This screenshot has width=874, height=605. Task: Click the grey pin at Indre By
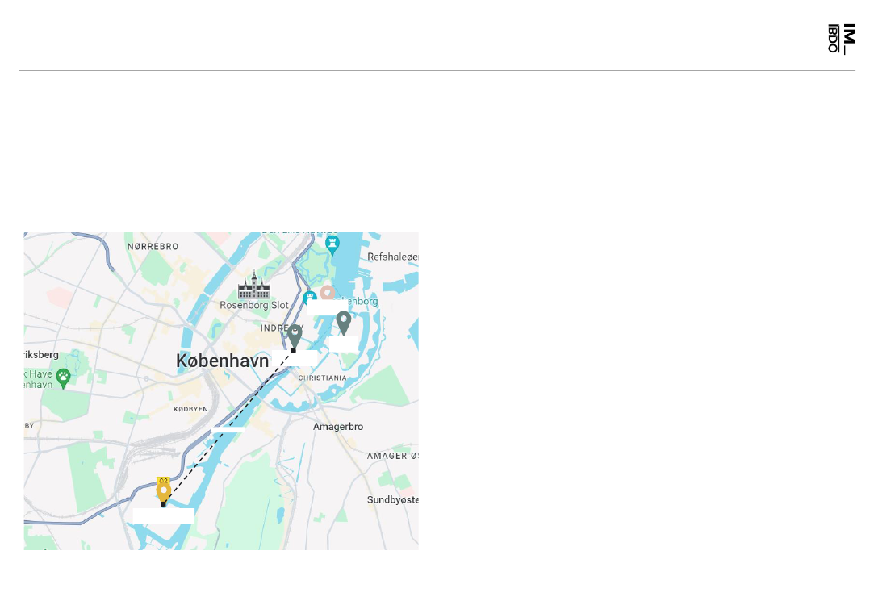pyautogui.click(x=295, y=336)
